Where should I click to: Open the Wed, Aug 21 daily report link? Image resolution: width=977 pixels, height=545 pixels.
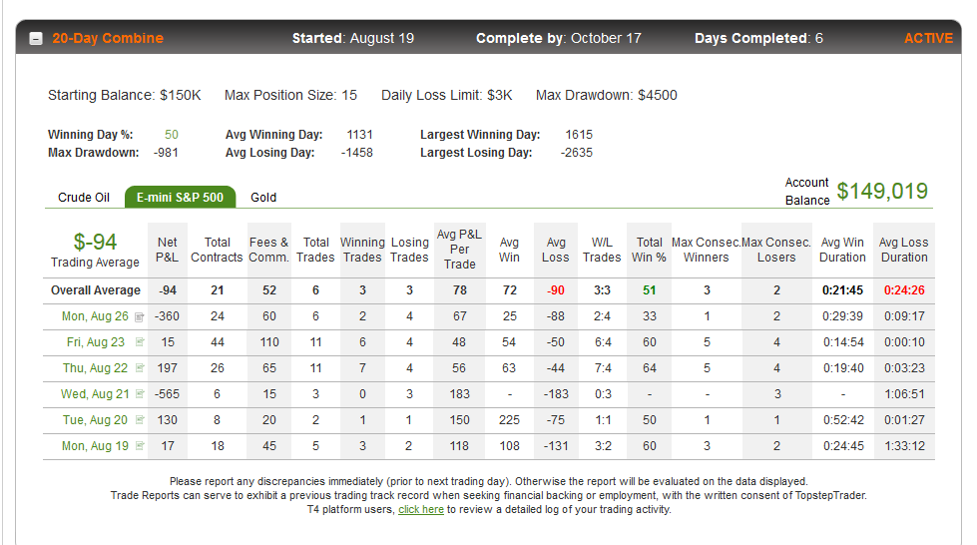95,394
